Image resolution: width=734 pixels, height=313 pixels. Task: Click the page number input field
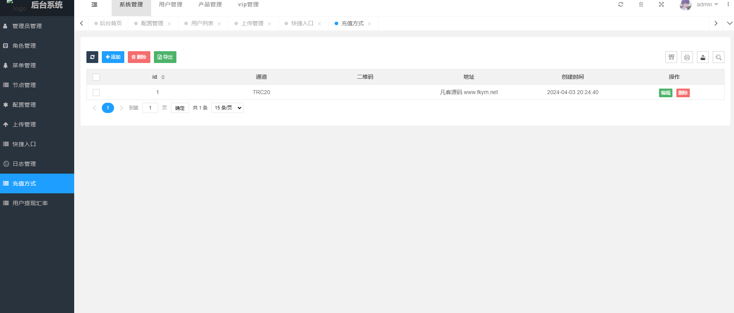[150, 108]
